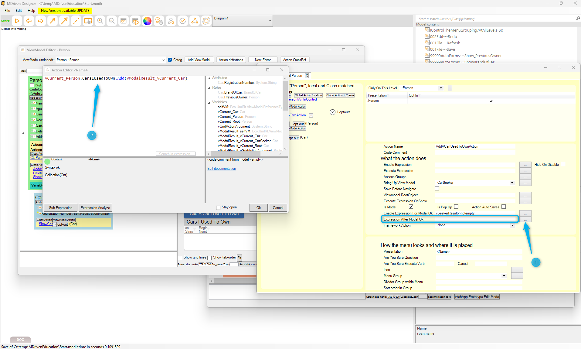This screenshot has width=581, height=349.
Task: Click the Expression Analyze button
Action: (95, 208)
